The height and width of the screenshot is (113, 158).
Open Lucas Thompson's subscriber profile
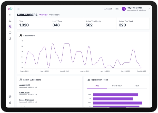tap(27, 100)
